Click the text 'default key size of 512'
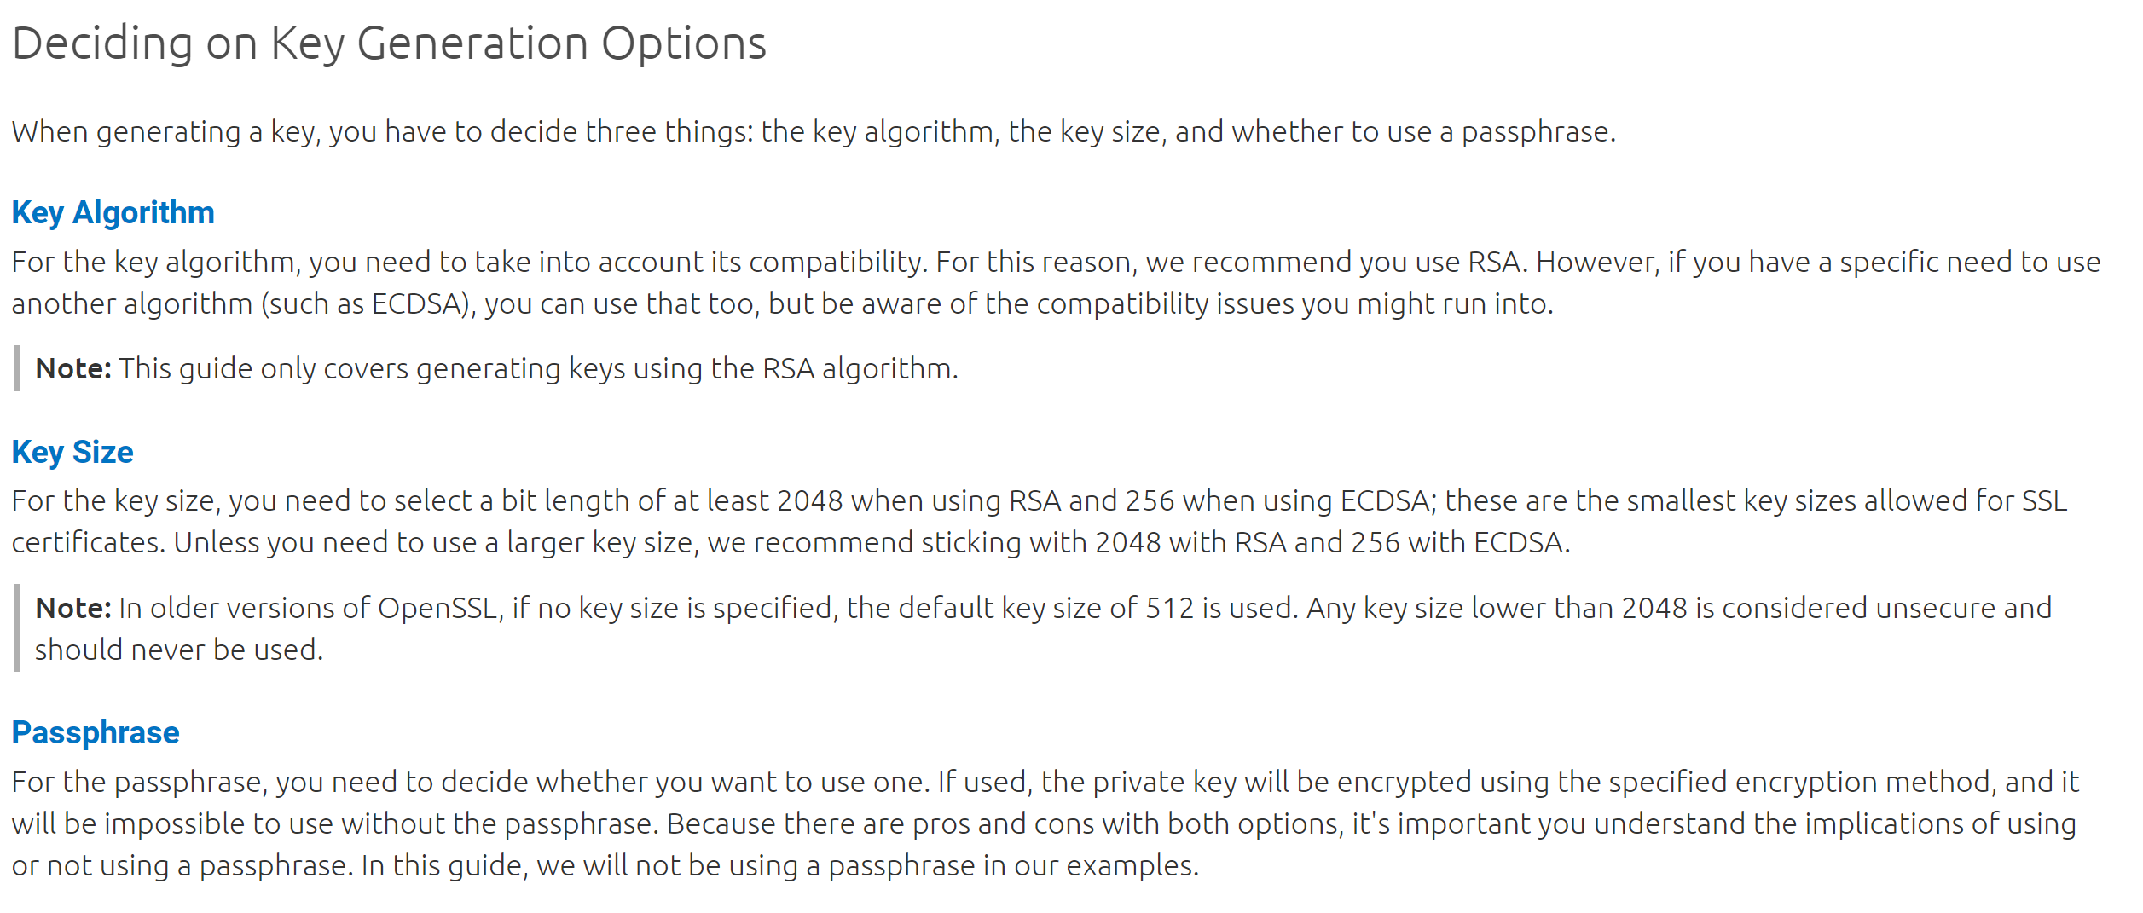The height and width of the screenshot is (913, 2143). [x=1045, y=608]
